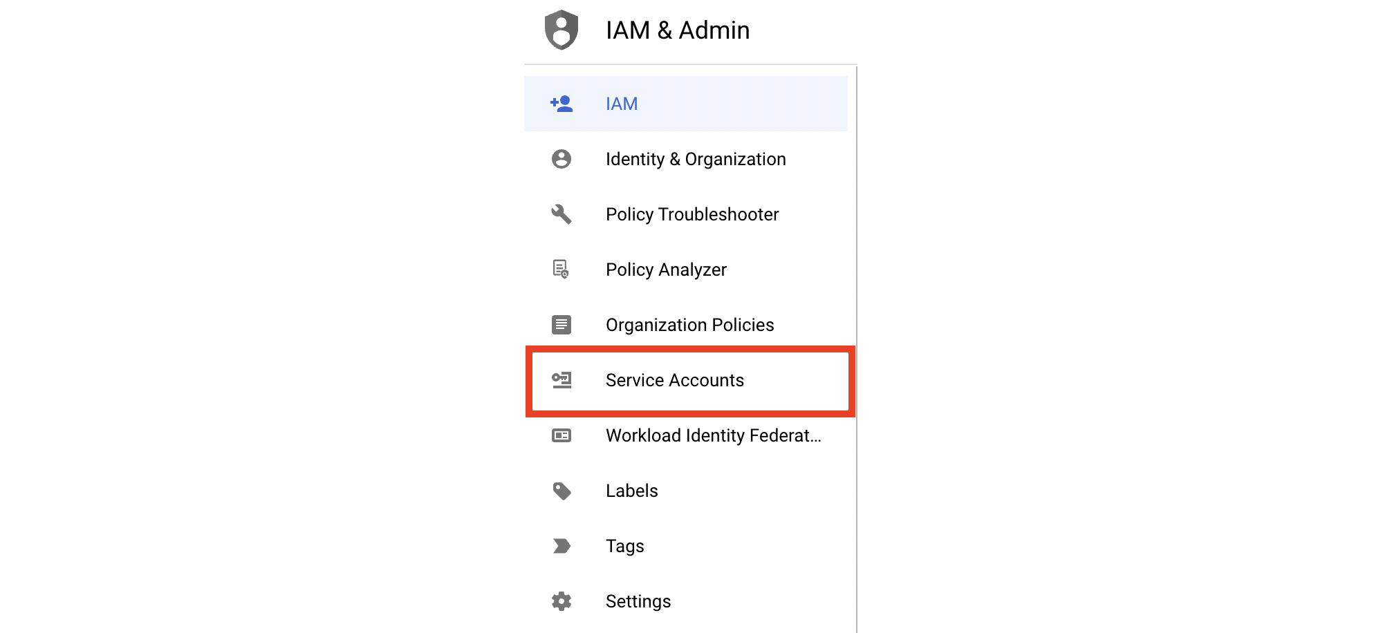
Task: Open Identity & Organization page
Action: (x=686, y=159)
